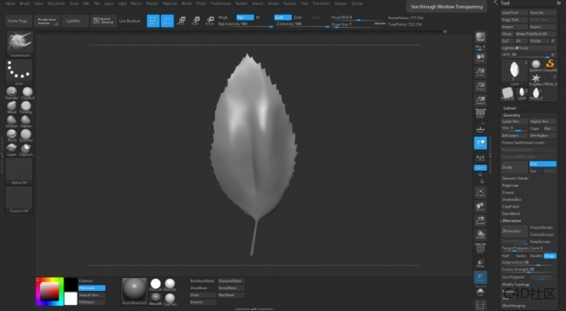Open the Dots stroke type selector
Viewport: 566px width, 311px height.
pyautogui.click(x=19, y=70)
